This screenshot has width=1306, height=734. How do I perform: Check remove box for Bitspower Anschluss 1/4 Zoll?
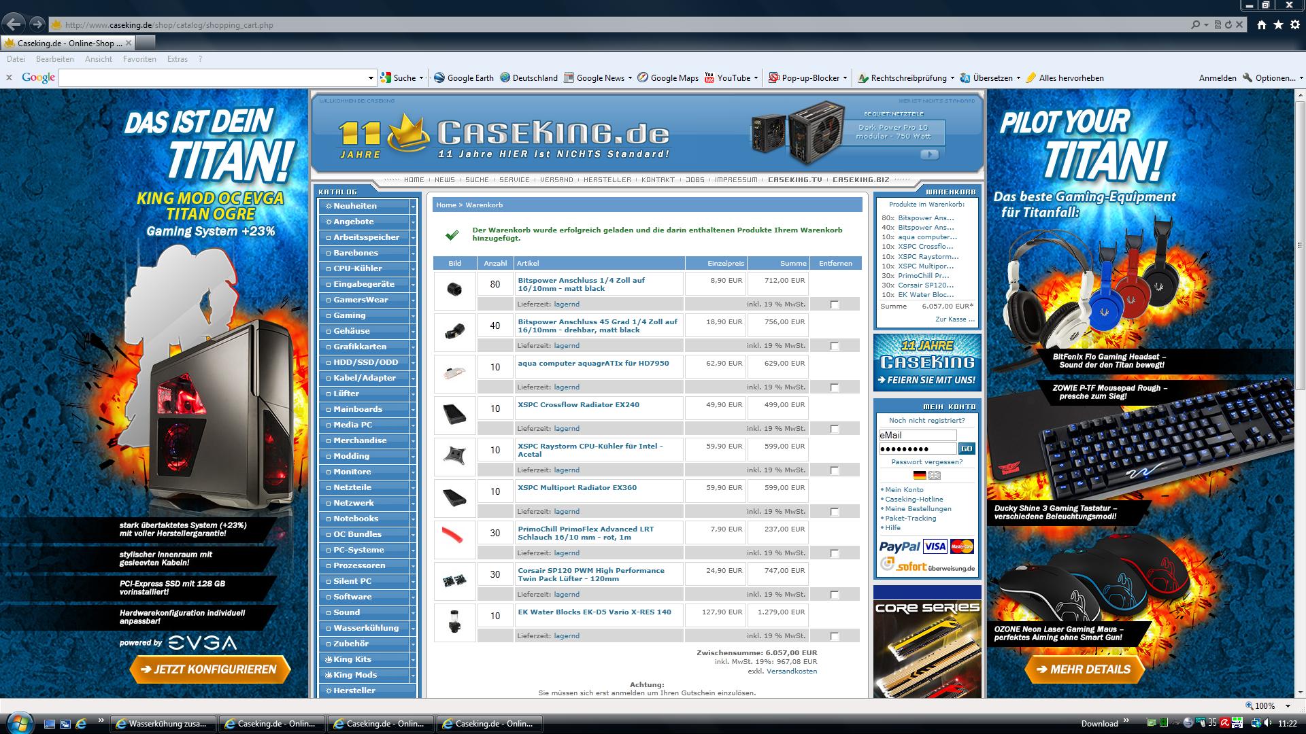click(x=835, y=304)
